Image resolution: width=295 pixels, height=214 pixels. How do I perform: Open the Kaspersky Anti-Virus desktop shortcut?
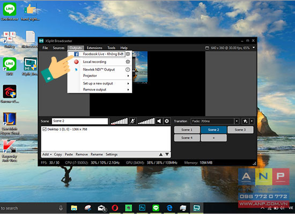10,151
